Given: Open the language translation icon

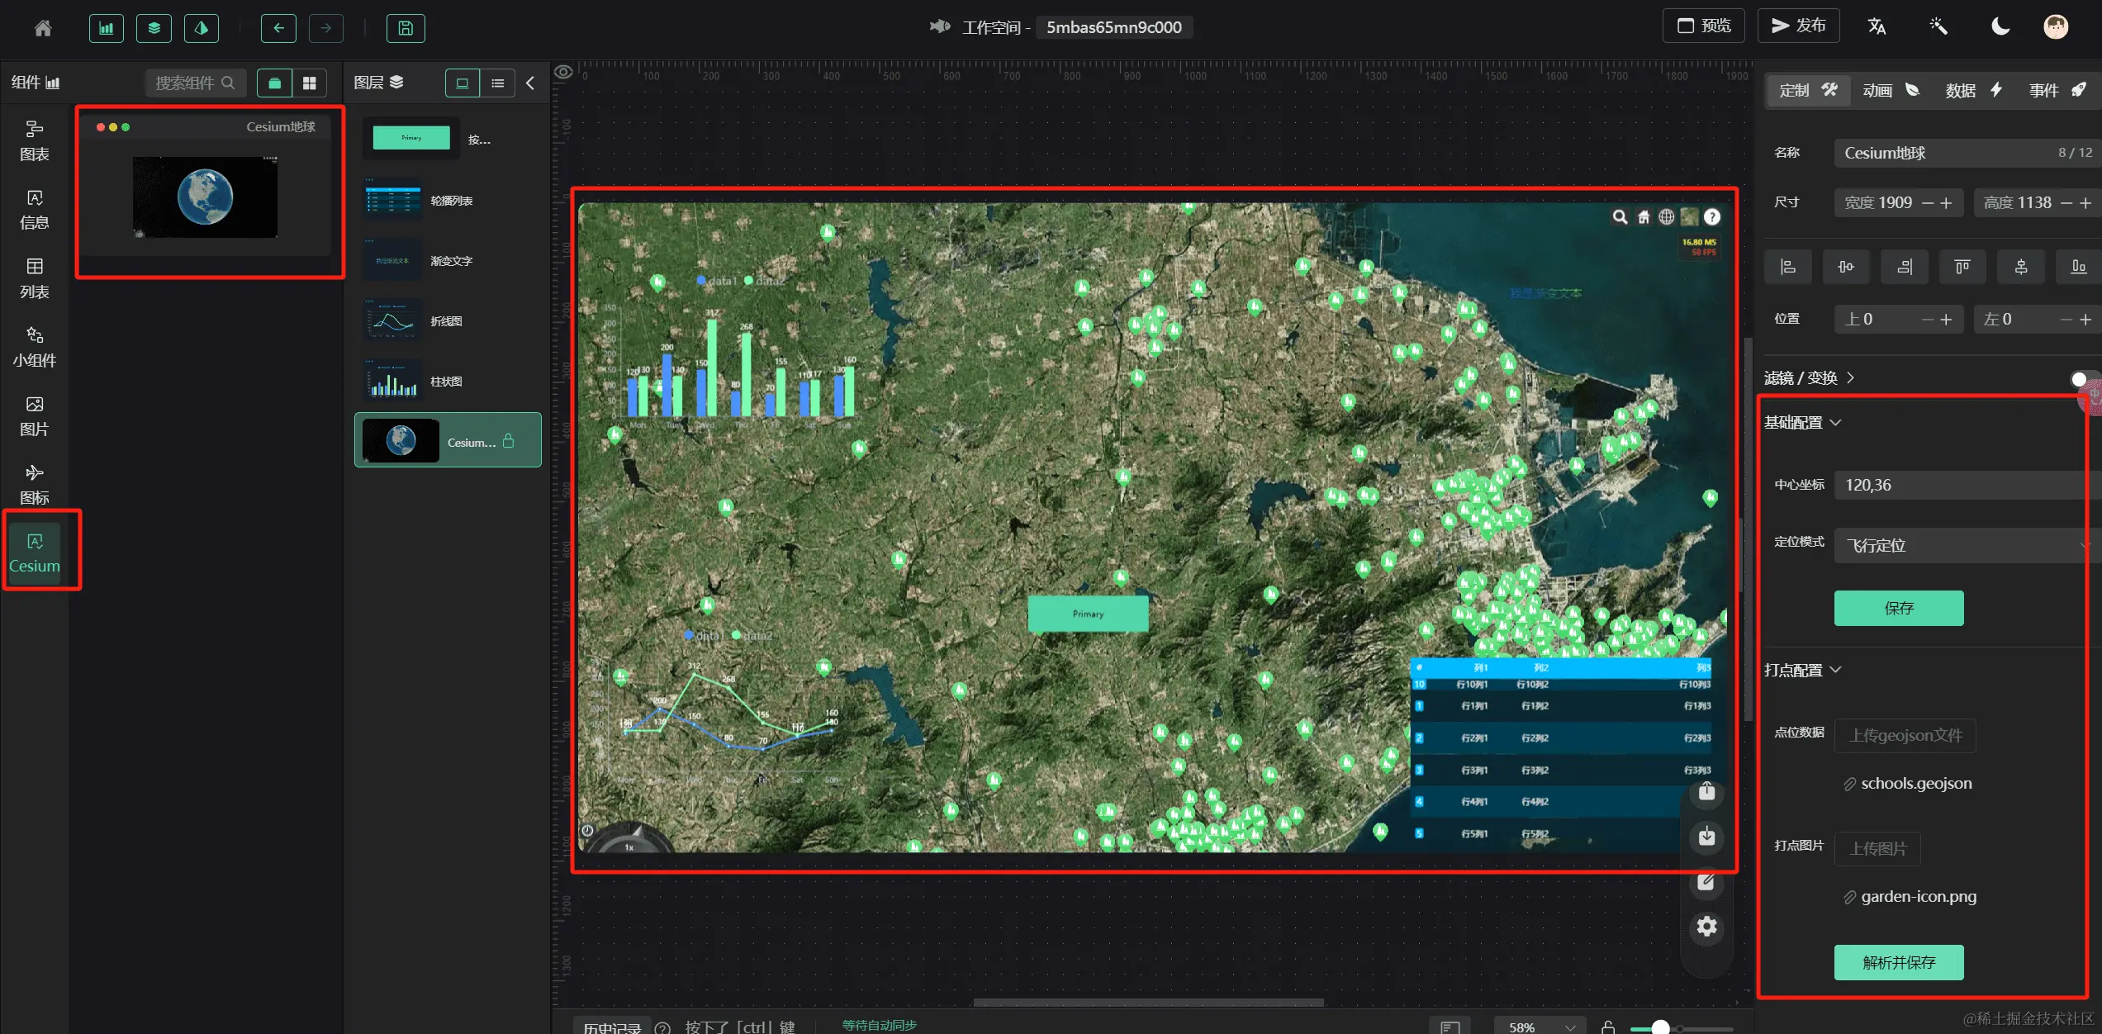Looking at the screenshot, I should (x=1877, y=26).
